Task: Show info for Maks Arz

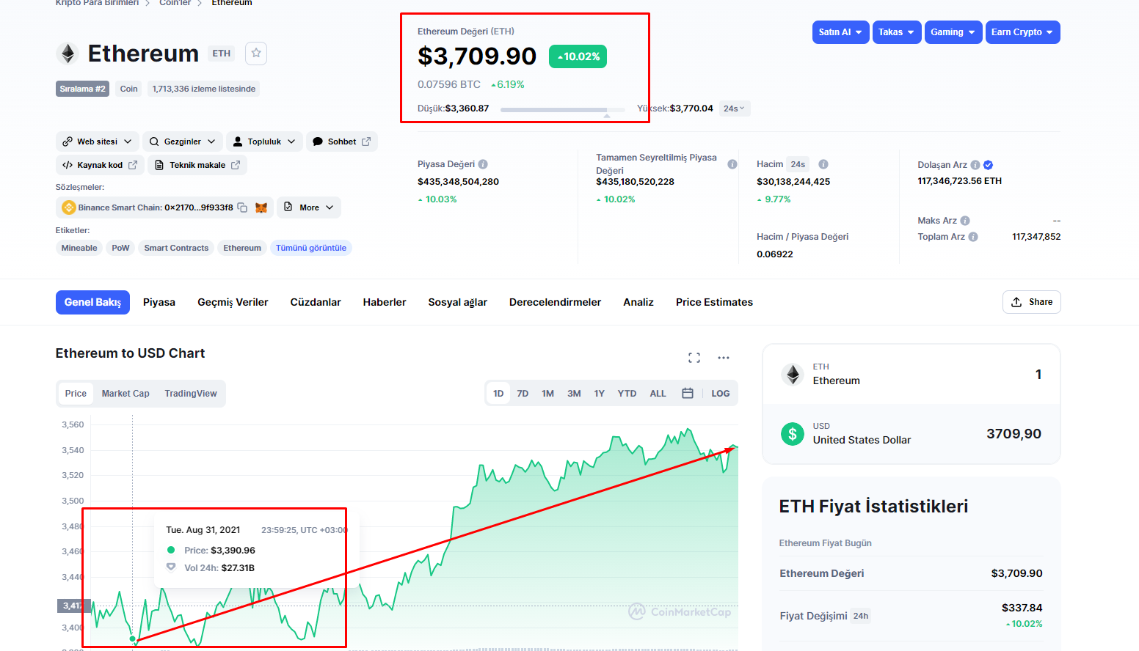Action: 965,221
